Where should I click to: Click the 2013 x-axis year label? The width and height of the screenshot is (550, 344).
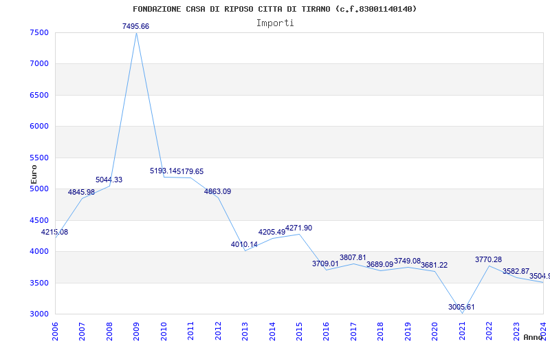coord(245,331)
